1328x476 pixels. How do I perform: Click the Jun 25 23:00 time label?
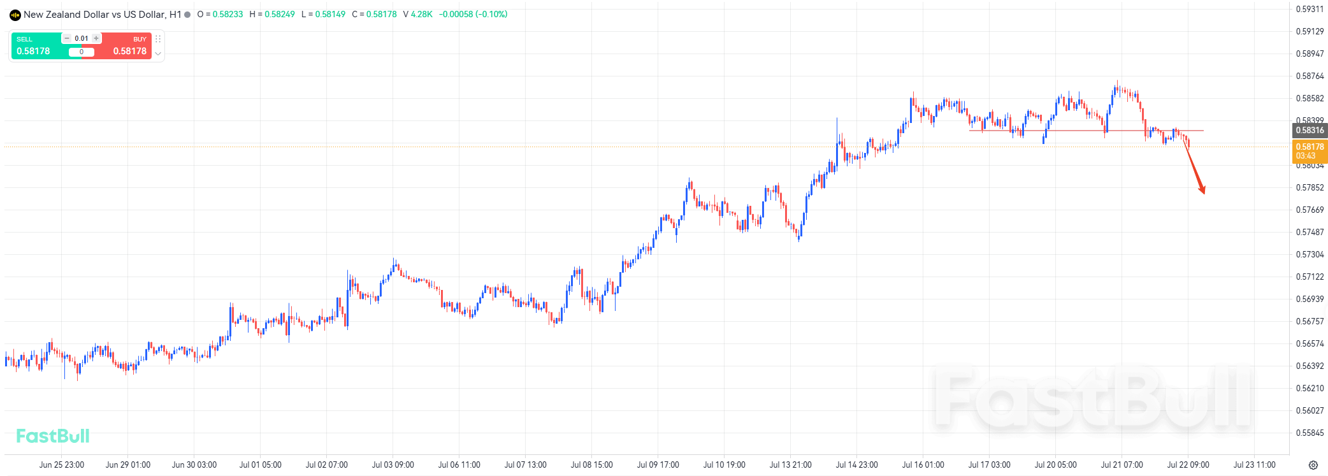pyautogui.click(x=61, y=465)
